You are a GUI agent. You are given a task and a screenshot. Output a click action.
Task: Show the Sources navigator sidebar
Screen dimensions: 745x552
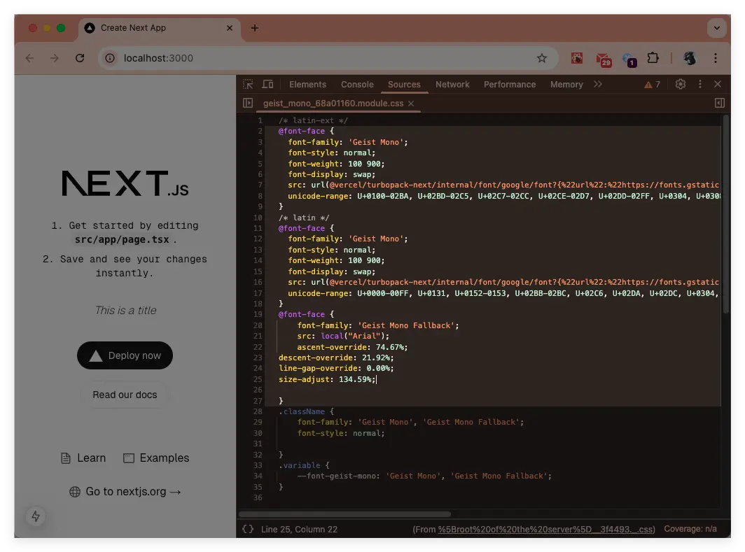(x=248, y=103)
